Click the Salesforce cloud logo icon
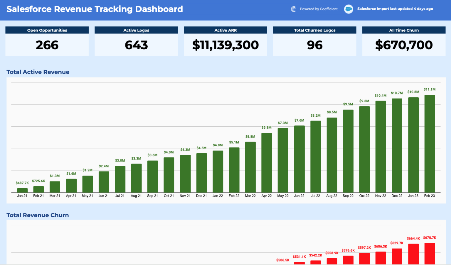451x265 pixels. point(348,9)
